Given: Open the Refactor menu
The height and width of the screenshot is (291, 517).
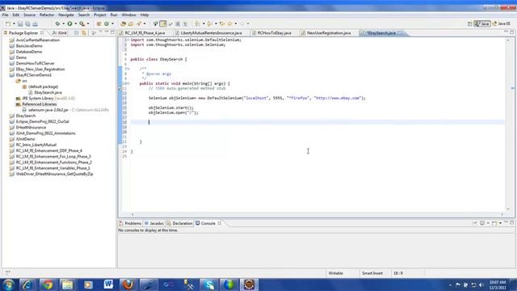Looking at the screenshot, I should point(47,15).
